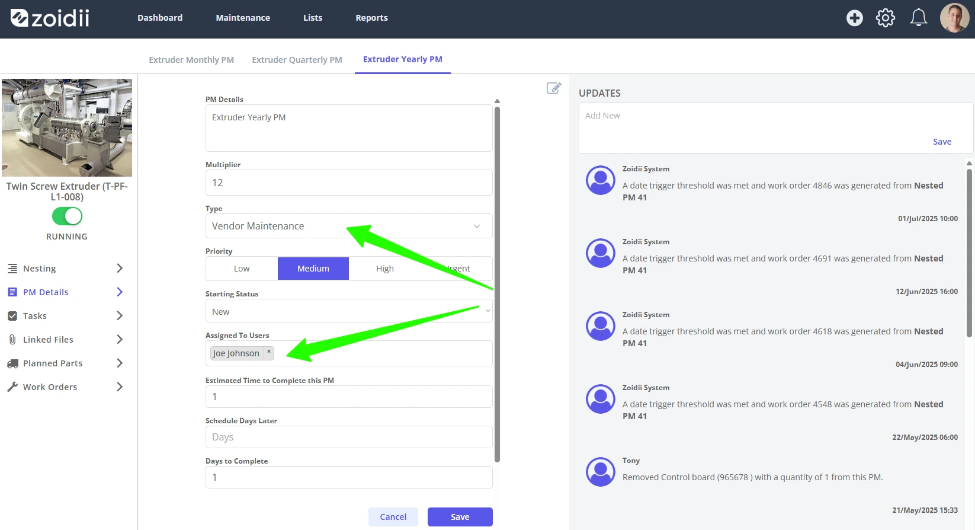975x530 pixels.
Task: Select the Extruder Yearly PM tab
Action: (x=403, y=59)
